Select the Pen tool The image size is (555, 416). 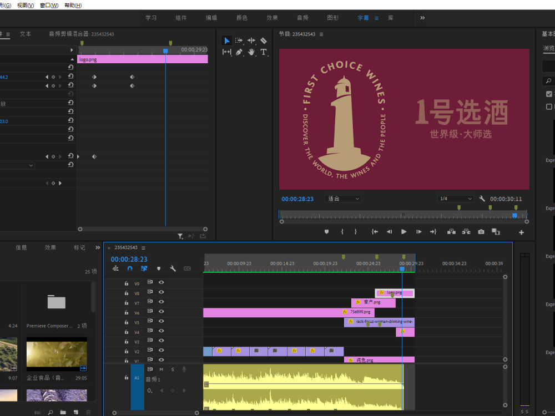239,52
